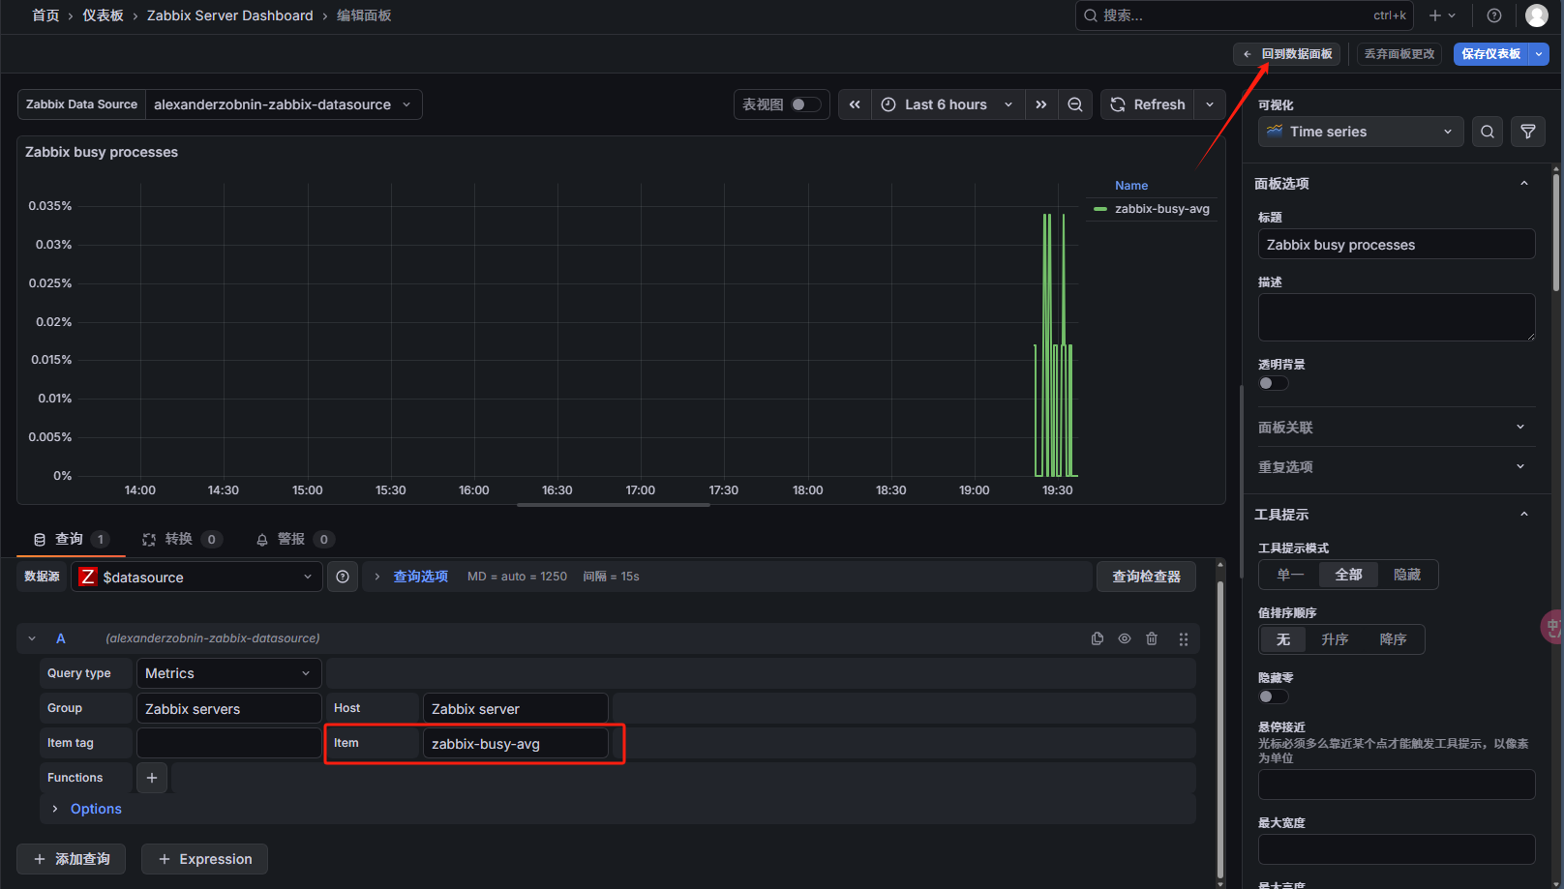The image size is (1564, 889).
Task: Open the help question mark icon
Action: [x=1494, y=15]
